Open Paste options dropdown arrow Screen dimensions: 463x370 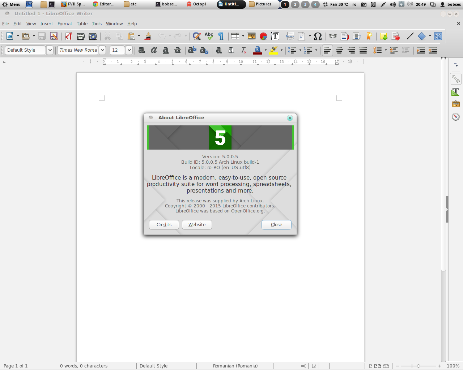point(139,36)
